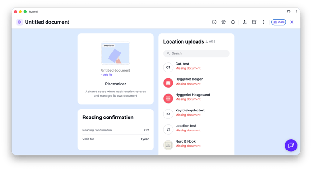Click the Reading confirmation Off value

pyautogui.click(x=146, y=130)
